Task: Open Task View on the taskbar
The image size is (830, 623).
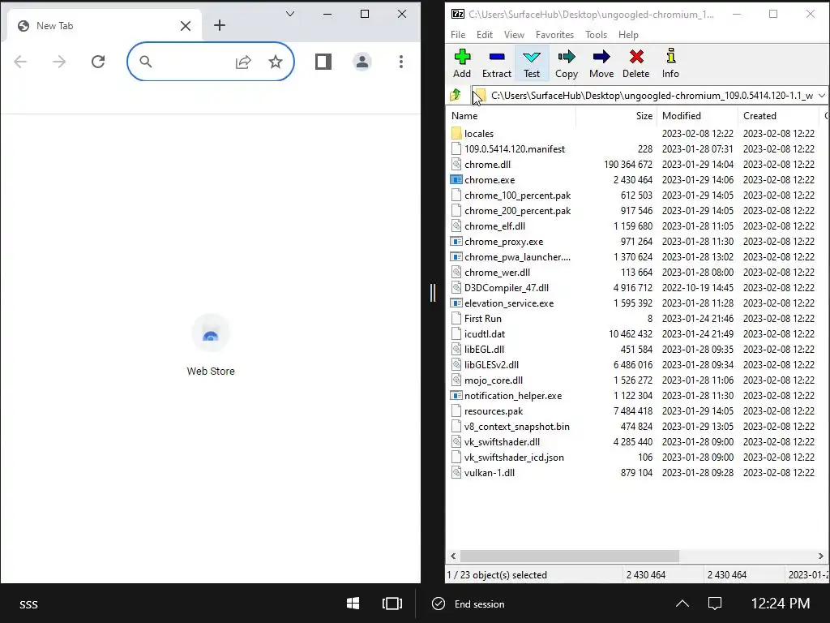Action: pos(391,604)
